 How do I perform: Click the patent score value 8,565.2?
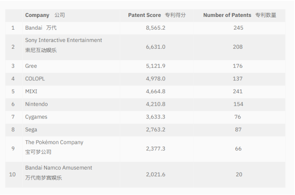tap(156, 28)
